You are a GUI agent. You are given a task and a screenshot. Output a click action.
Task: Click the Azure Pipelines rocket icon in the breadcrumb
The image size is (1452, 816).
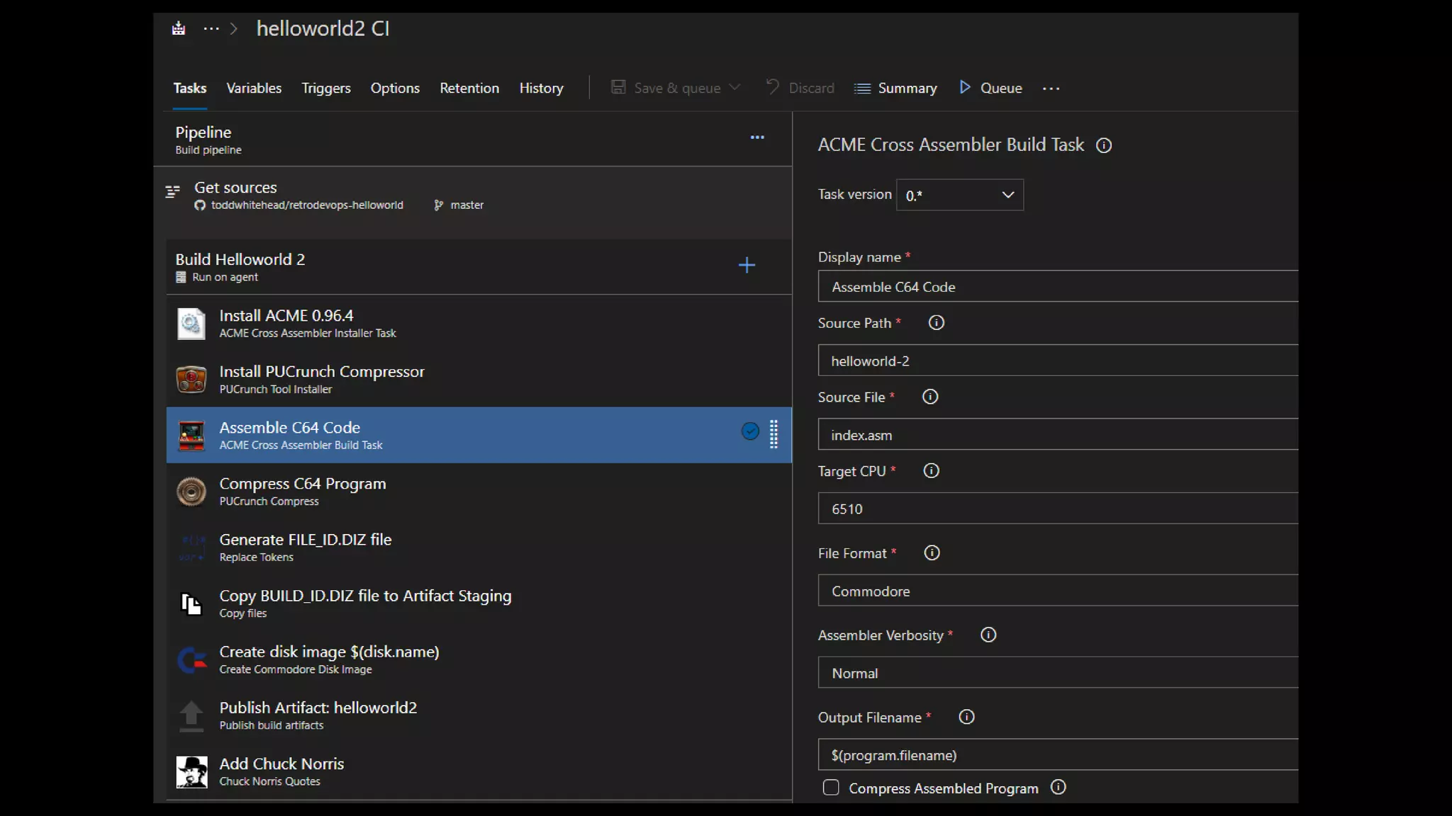(x=179, y=28)
